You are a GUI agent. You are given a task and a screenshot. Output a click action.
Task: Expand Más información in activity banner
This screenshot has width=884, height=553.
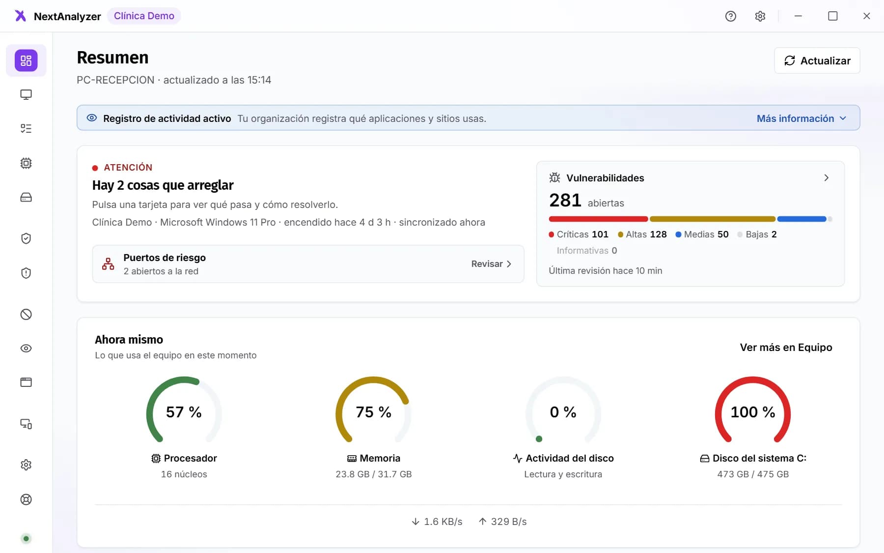801,118
